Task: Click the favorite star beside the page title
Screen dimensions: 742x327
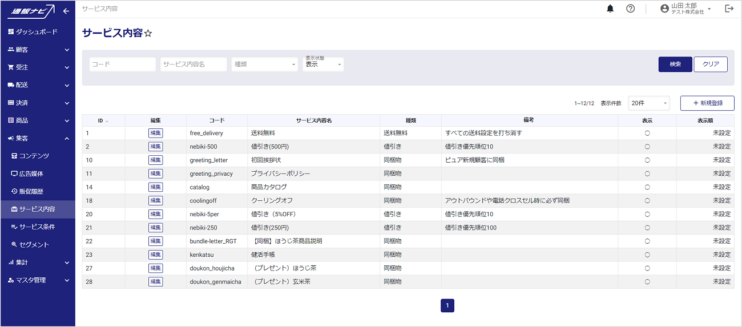Action: [148, 34]
